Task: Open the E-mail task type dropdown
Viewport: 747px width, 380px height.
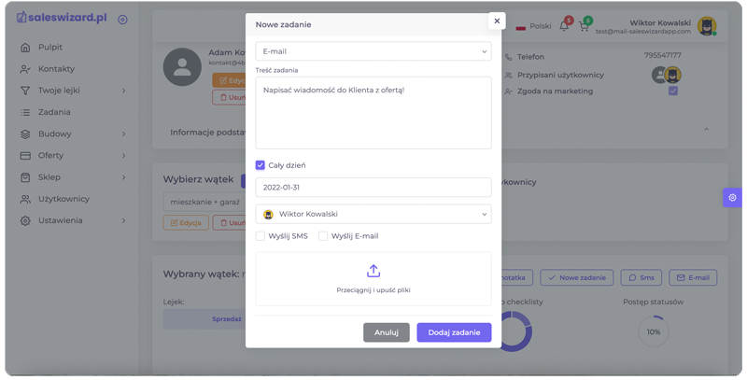Action: 373,51
